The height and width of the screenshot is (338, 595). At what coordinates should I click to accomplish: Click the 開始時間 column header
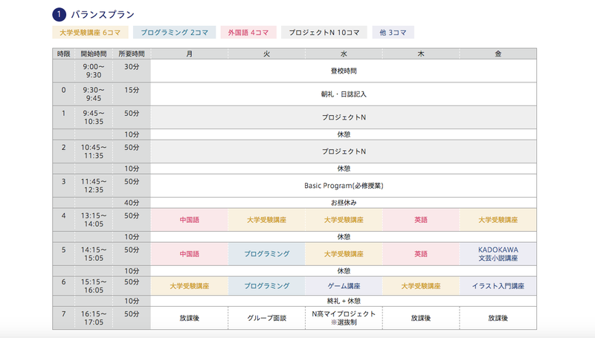pyautogui.click(x=94, y=53)
